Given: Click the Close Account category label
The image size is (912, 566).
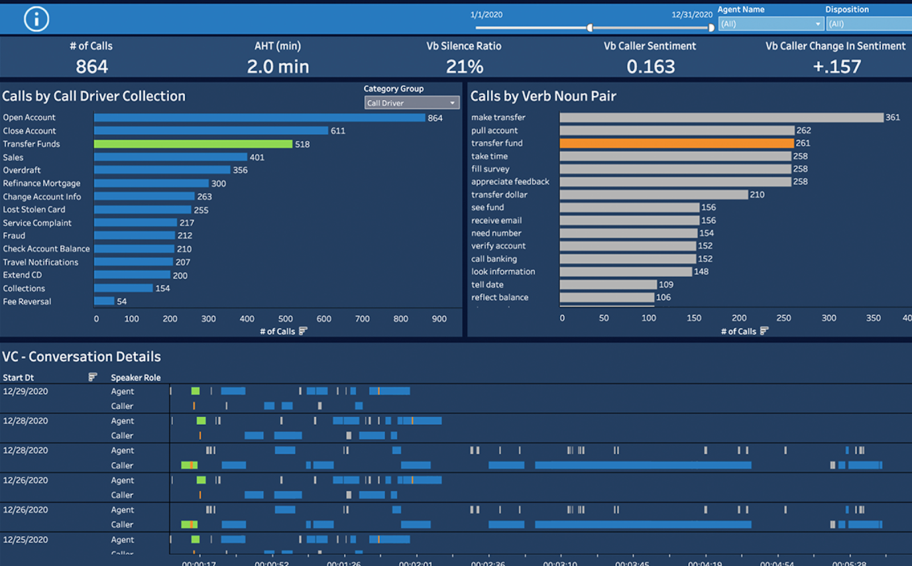Looking at the screenshot, I should (x=30, y=131).
